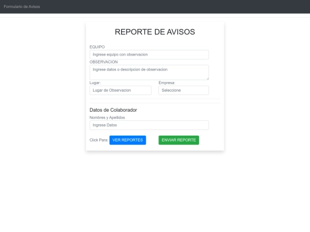The image size is (310, 232).
Task: Submit with the ENVIAR REPORTE button
Action: (179, 140)
